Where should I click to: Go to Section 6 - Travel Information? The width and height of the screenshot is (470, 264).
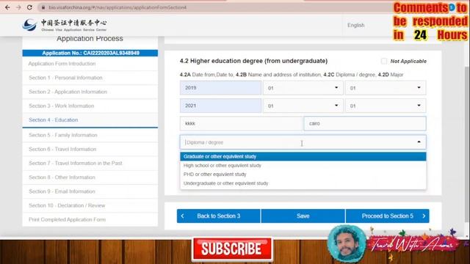[90, 149]
